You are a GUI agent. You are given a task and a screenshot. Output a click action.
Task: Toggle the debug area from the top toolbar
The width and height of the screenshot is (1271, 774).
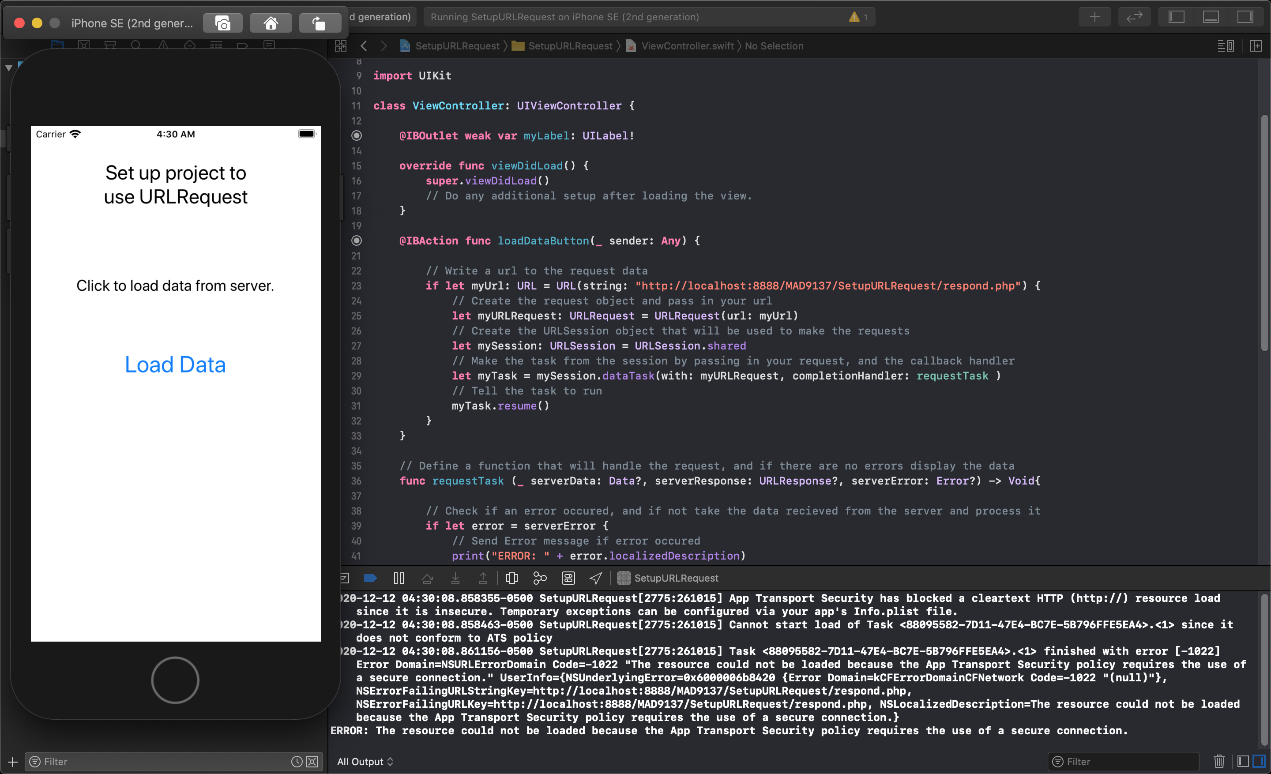1211,17
